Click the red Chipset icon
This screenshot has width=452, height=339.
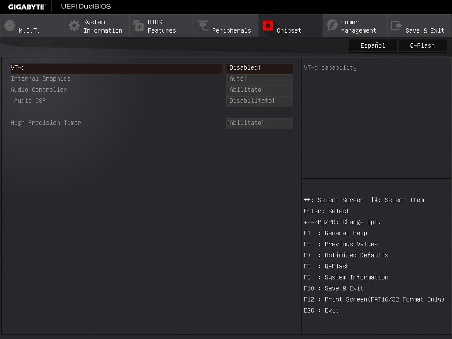267,26
